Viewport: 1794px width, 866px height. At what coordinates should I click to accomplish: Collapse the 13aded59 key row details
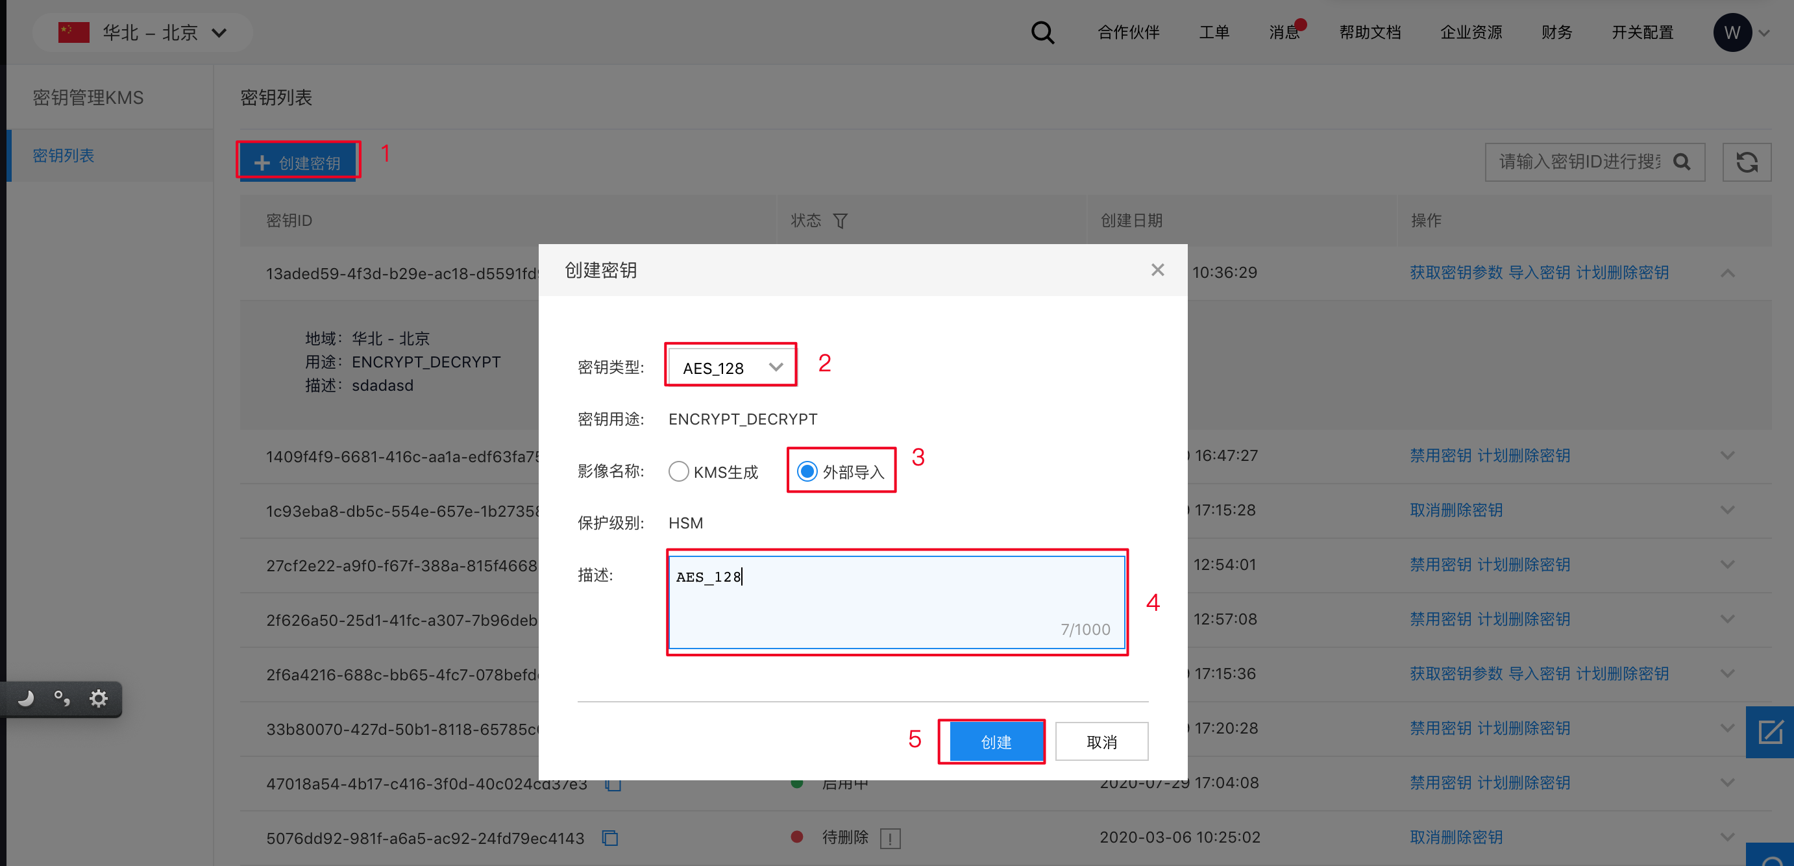click(1727, 273)
